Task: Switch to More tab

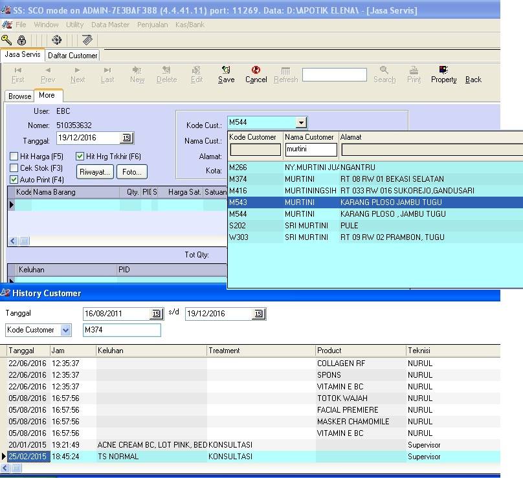Action: coord(47,95)
